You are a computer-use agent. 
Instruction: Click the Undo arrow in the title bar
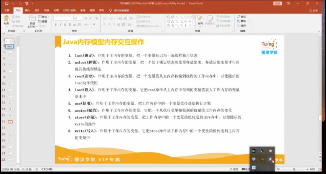coord(13,3)
